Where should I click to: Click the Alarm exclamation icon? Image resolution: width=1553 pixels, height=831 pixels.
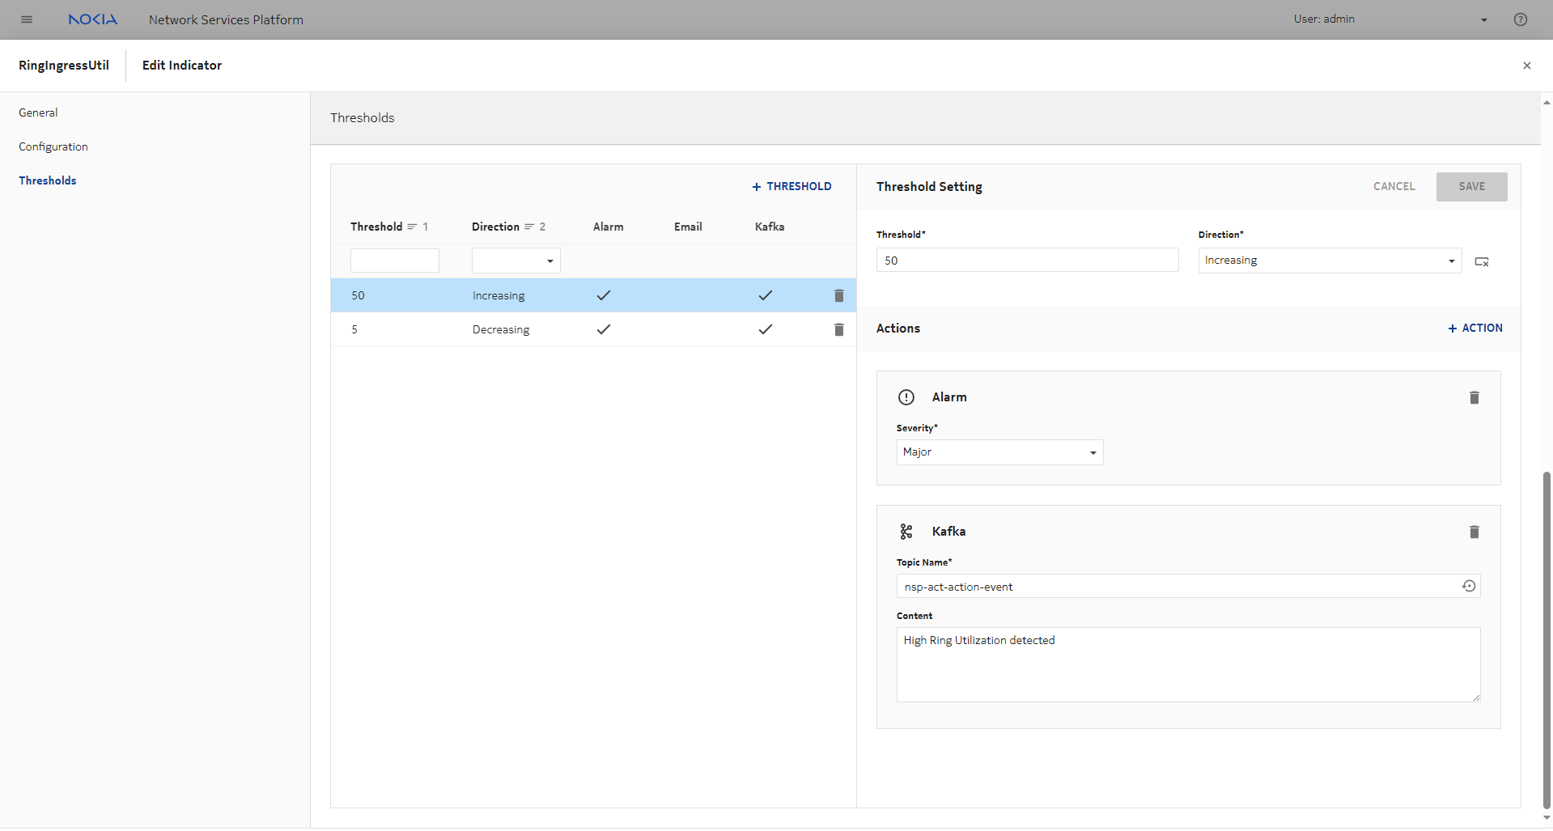point(906,397)
